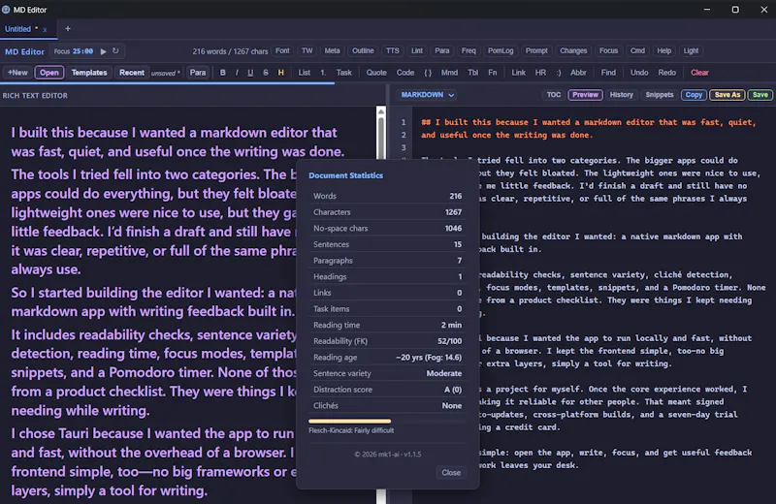
Task: Open the MARKDOWN mode dropdown
Action: pyautogui.click(x=427, y=95)
